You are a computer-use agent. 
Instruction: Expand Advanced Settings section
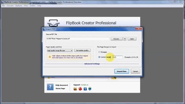92,64
